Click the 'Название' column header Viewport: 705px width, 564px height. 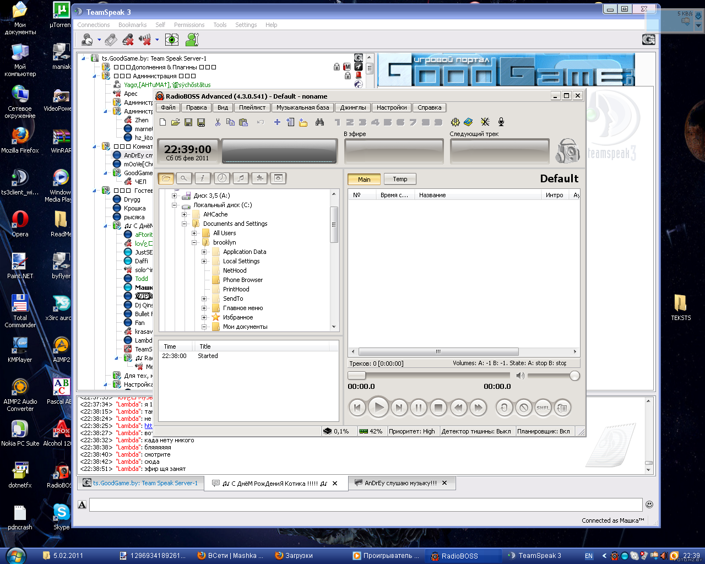coord(478,195)
